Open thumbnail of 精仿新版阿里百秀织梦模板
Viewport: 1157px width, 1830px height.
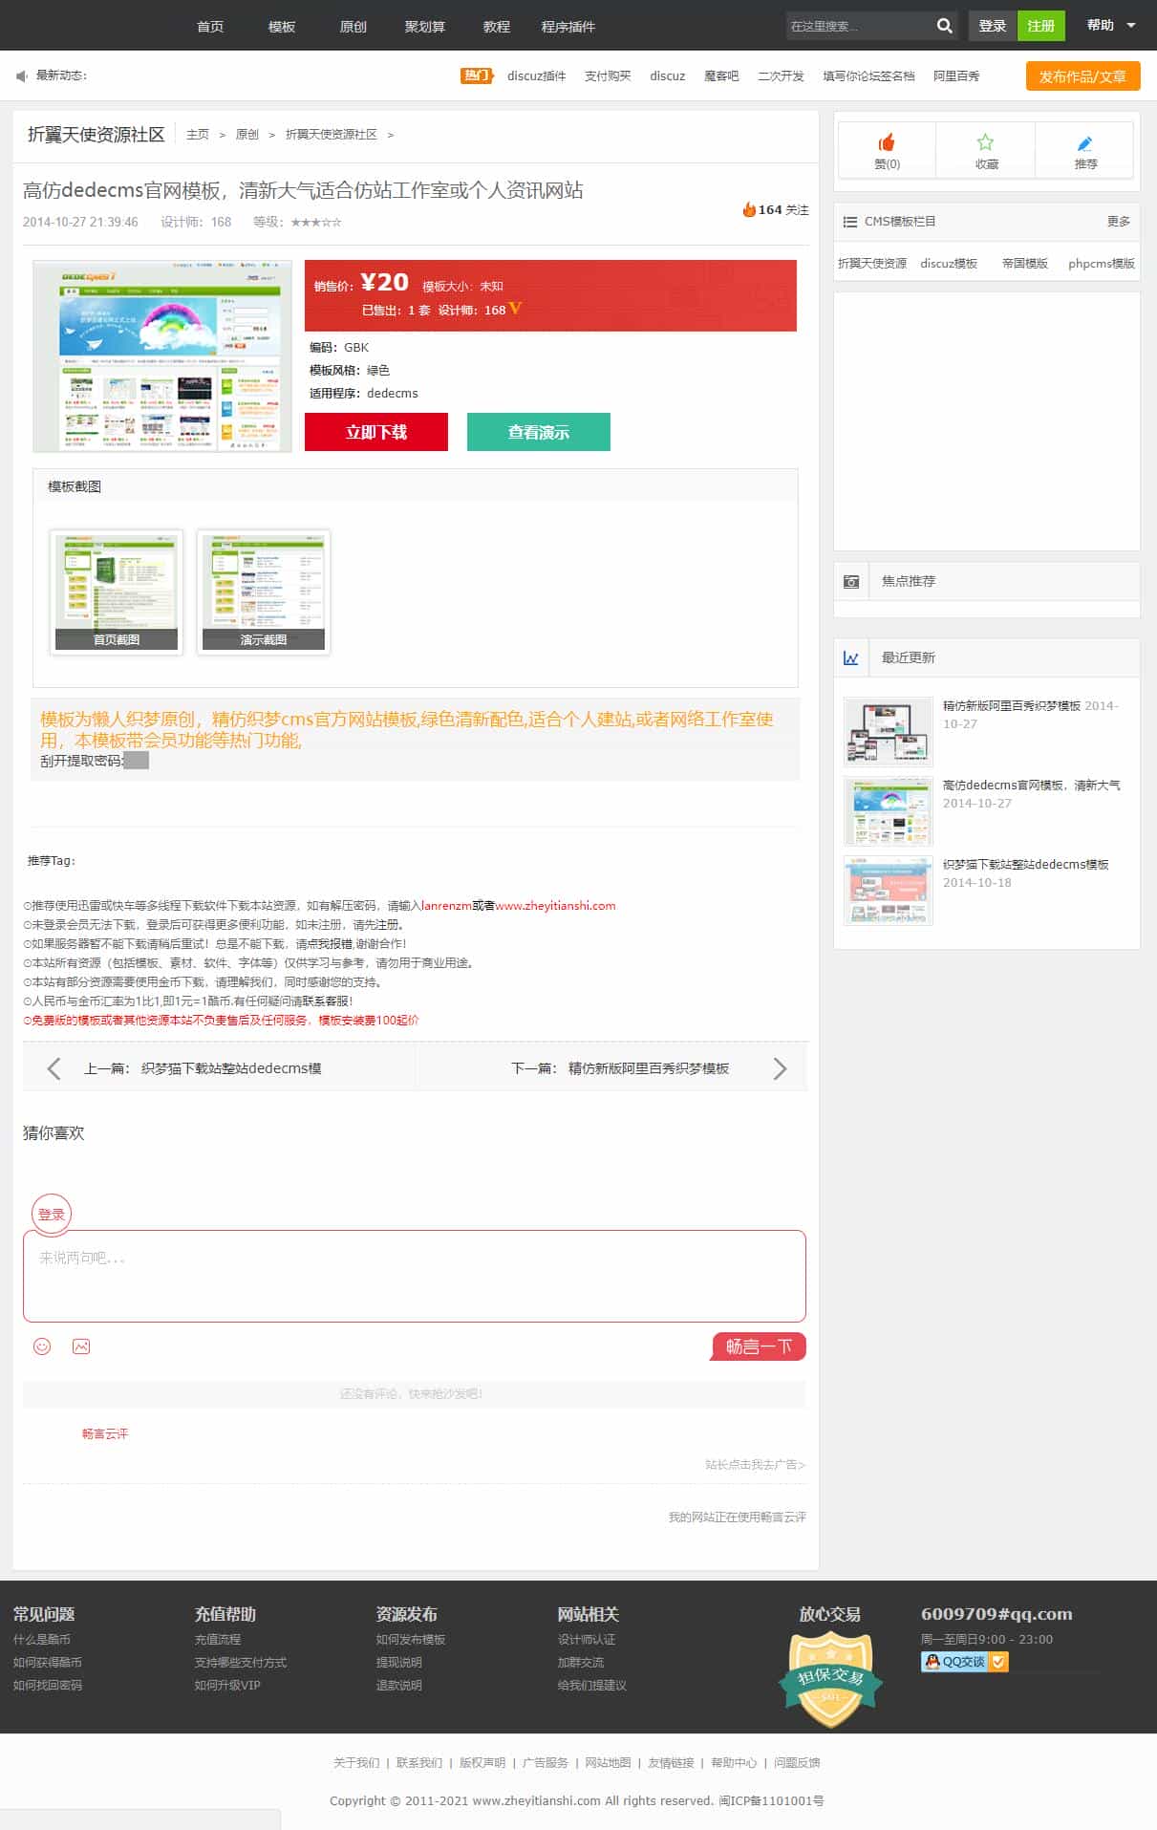(889, 732)
